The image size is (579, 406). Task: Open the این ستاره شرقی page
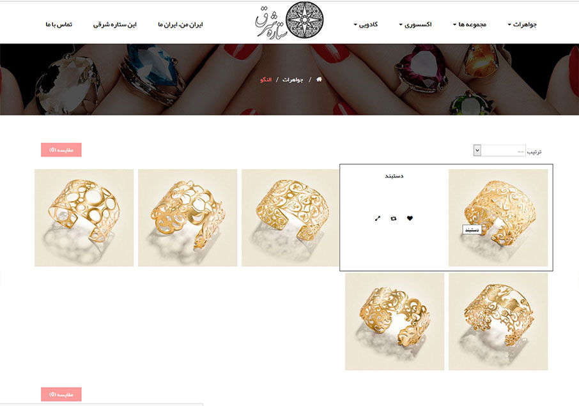pyautogui.click(x=115, y=24)
